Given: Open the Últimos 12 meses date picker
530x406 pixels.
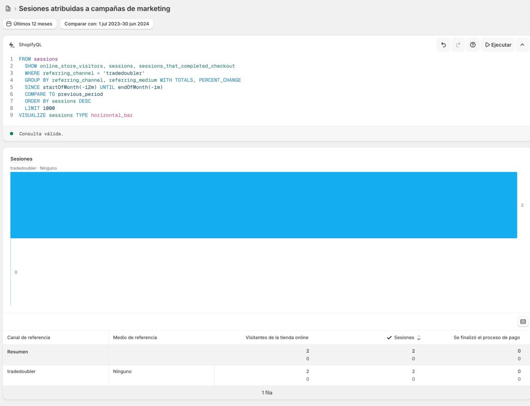Looking at the screenshot, I should (x=30, y=24).
